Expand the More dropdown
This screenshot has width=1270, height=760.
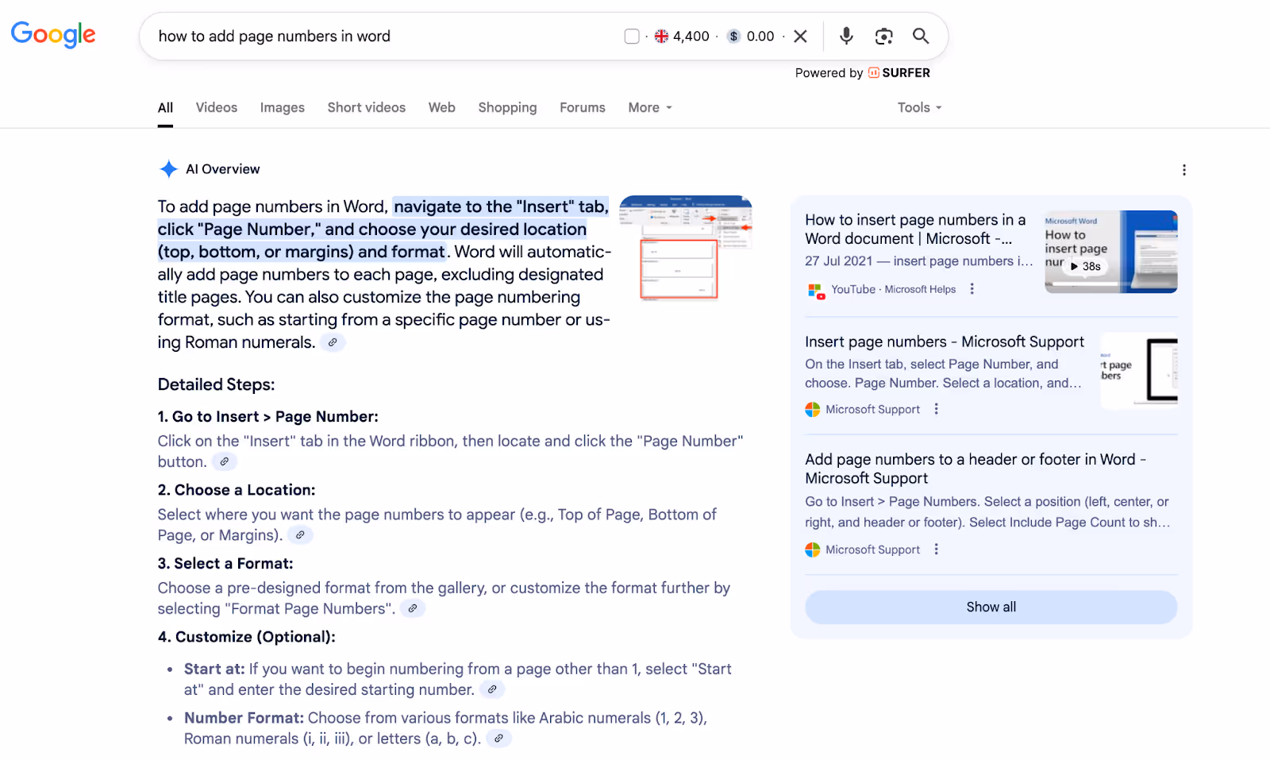650,107
